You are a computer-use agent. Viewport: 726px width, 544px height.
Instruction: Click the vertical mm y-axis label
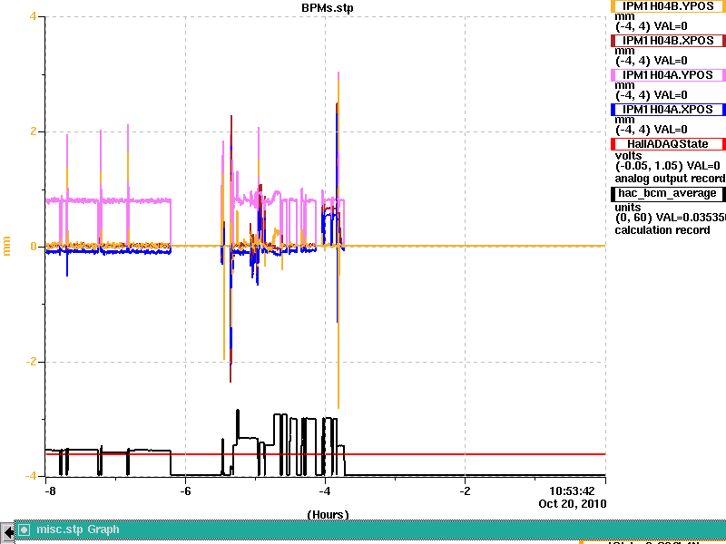pos(7,246)
